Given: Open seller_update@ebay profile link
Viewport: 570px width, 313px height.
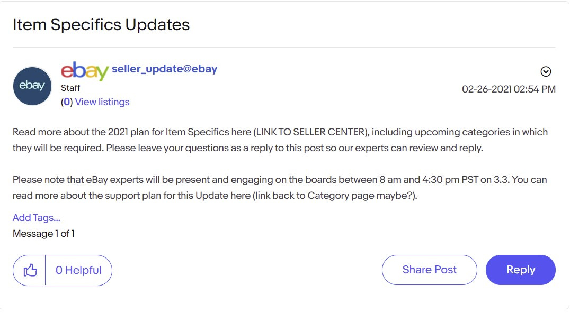Looking at the screenshot, I should (x=164, y=69).
